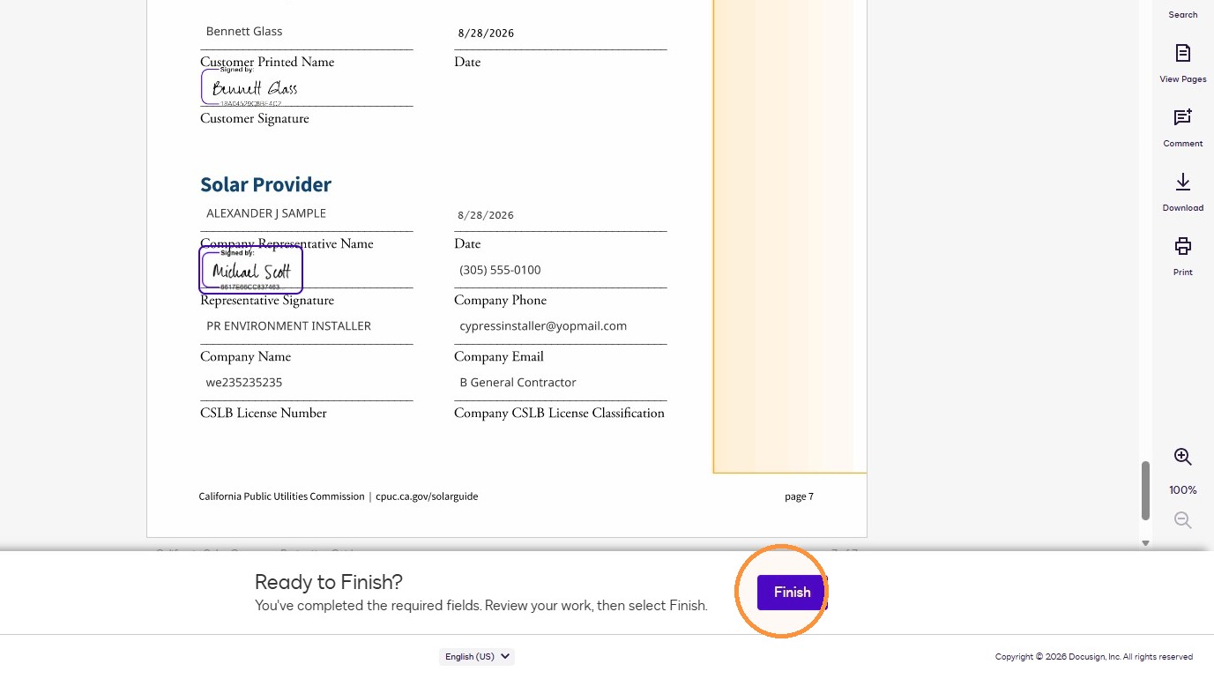Download the document using Download icon
The image size is (1214, 679).
(1182, 182)
